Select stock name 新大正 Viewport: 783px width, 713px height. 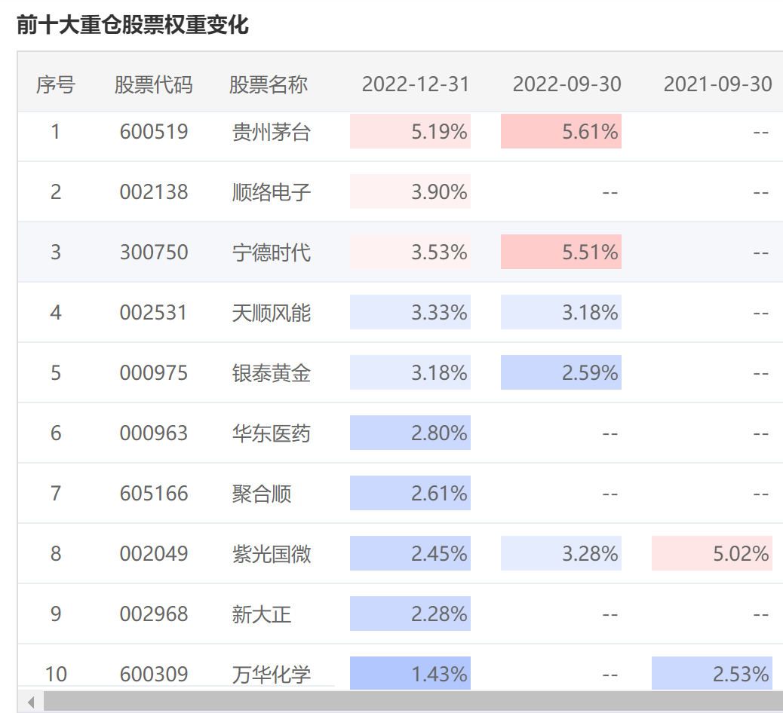(x=262, y=614)
